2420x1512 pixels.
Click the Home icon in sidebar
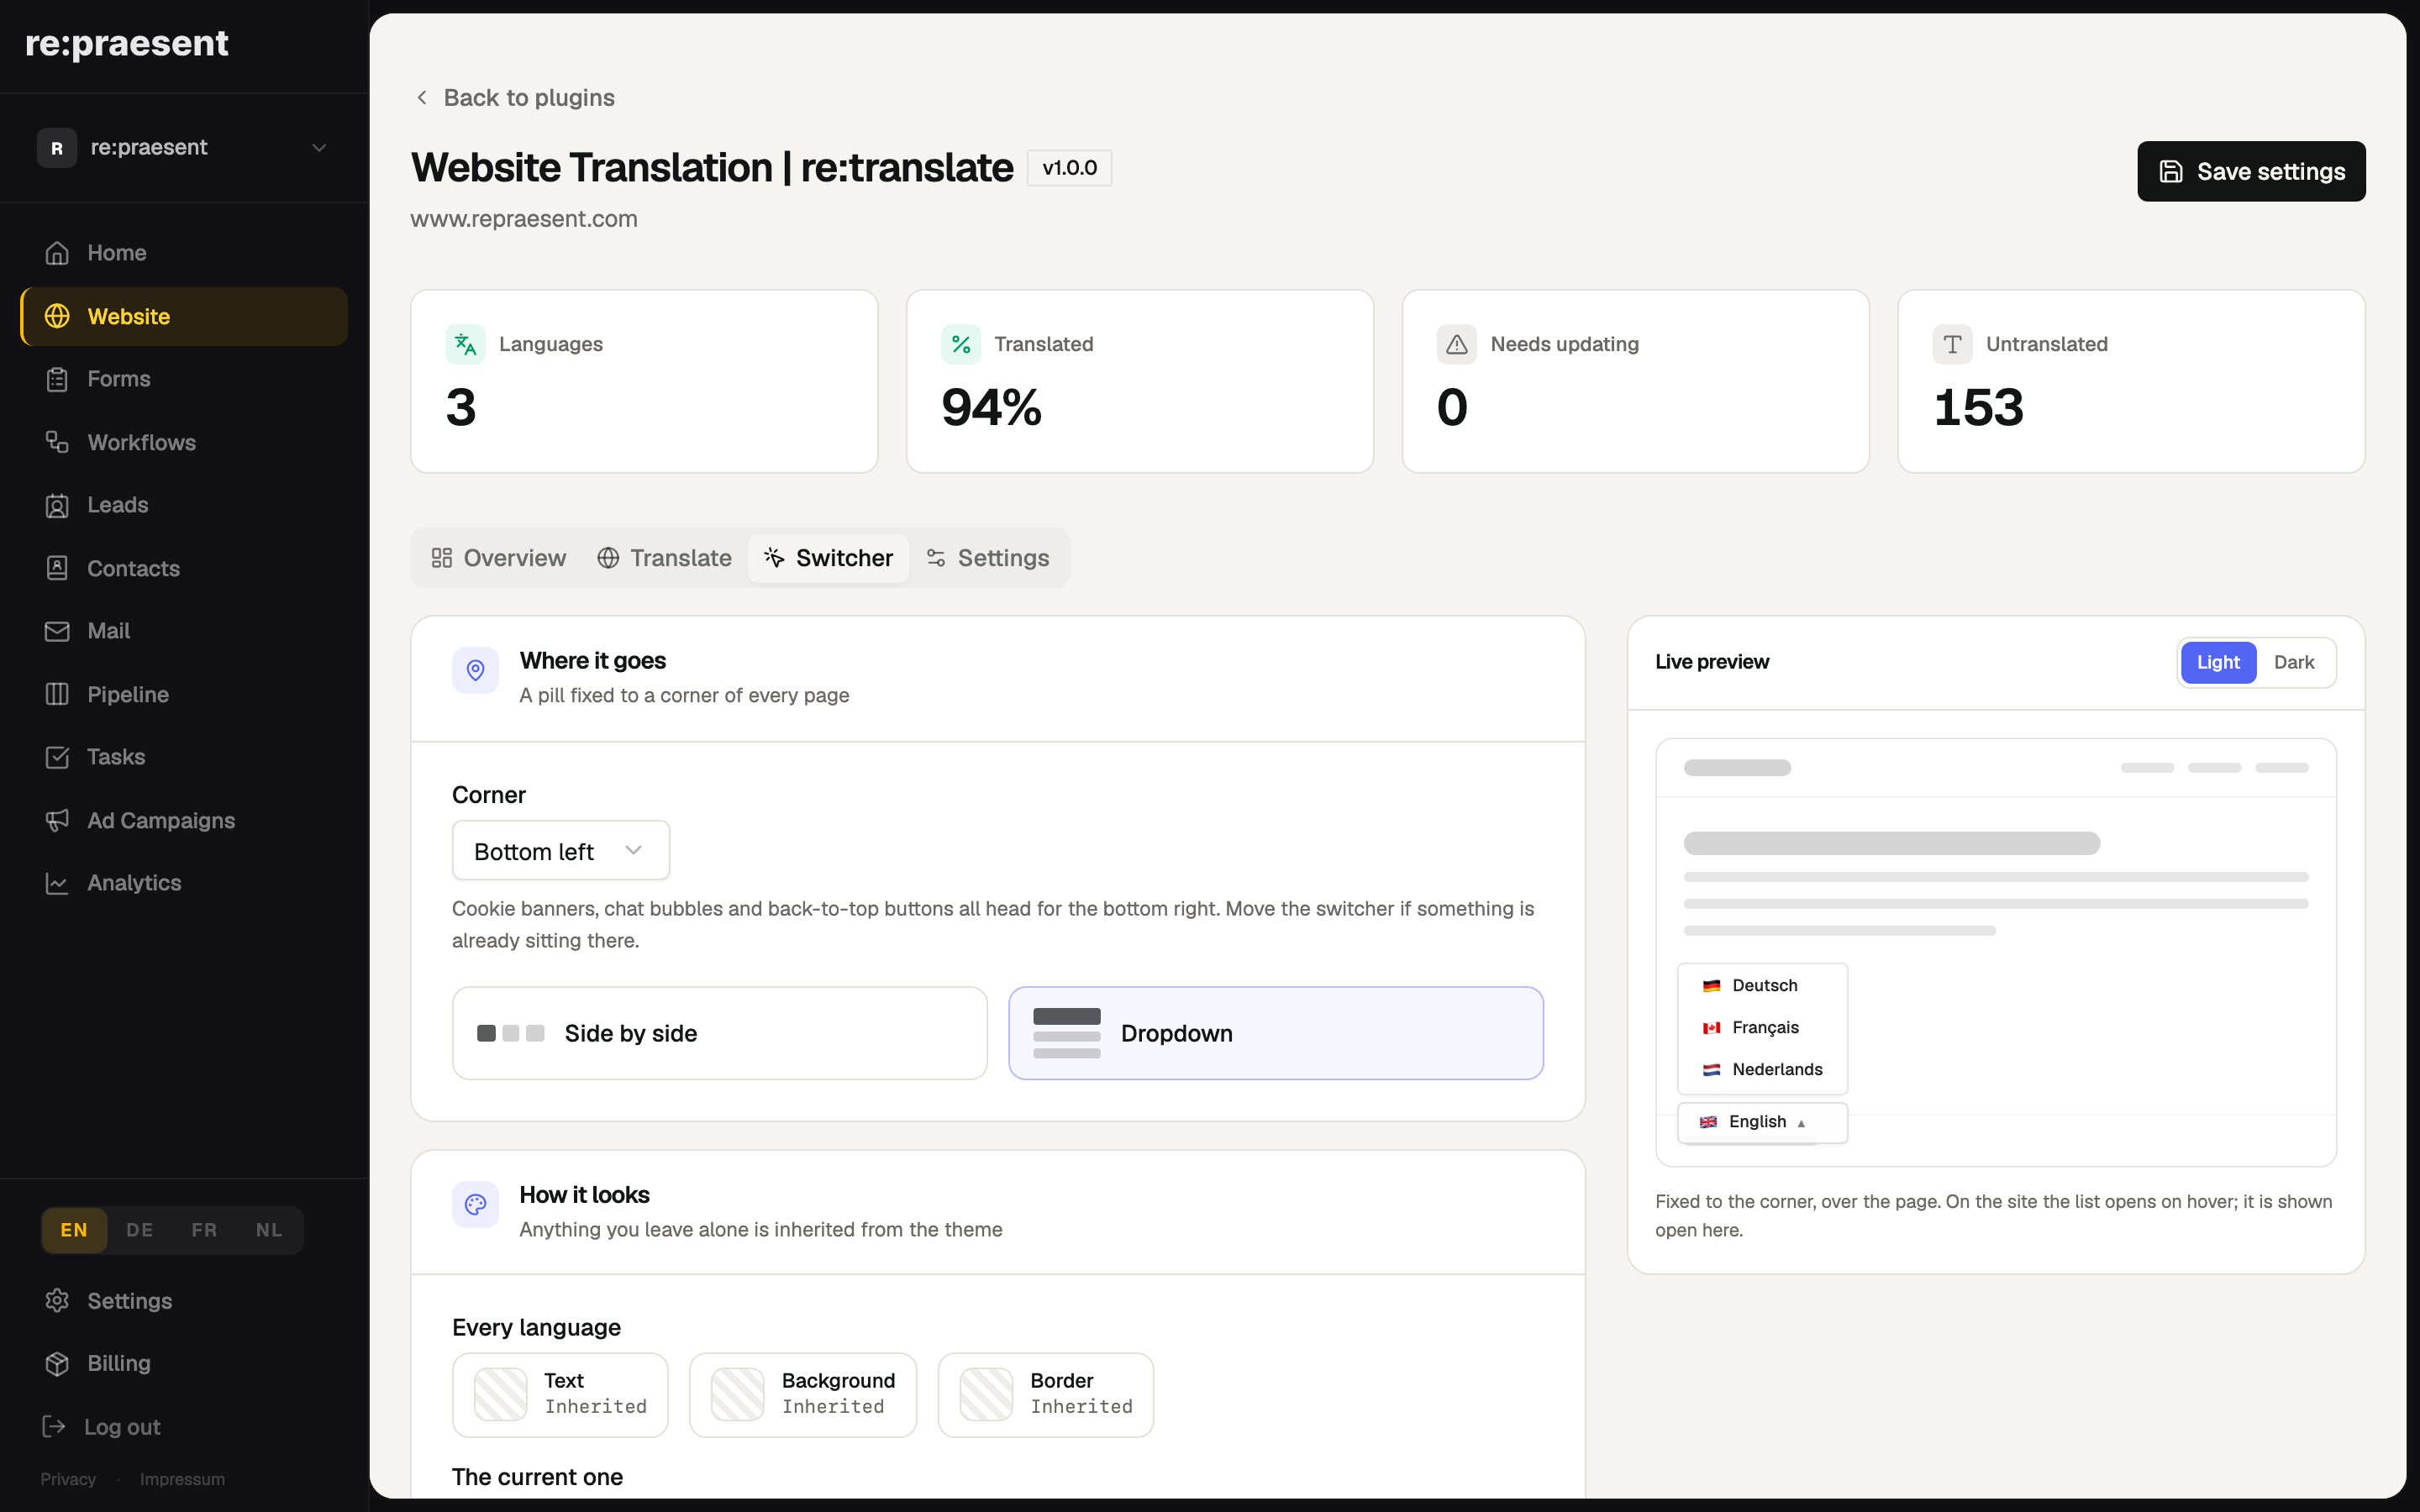[x=57, y=253]
